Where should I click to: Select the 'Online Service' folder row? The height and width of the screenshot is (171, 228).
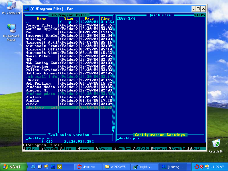click(x=69, y=70)
